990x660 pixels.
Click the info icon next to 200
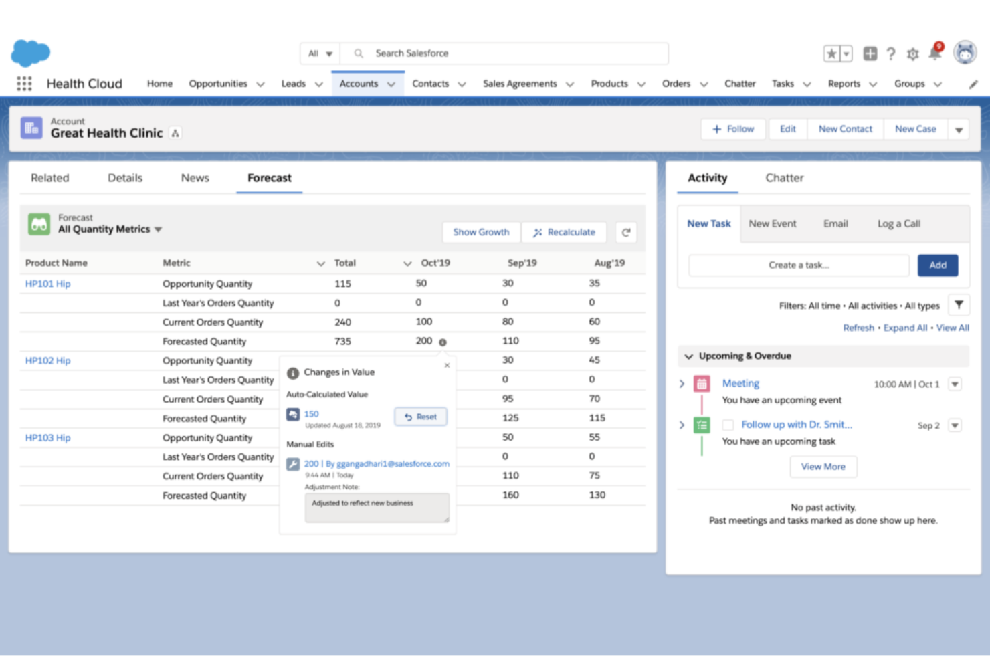pos(442,342)
